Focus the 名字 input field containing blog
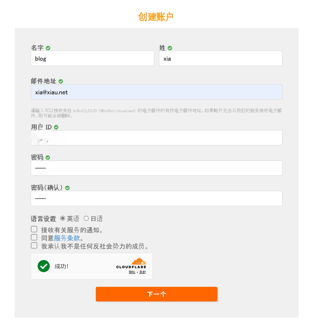 [x=92, y=59]
